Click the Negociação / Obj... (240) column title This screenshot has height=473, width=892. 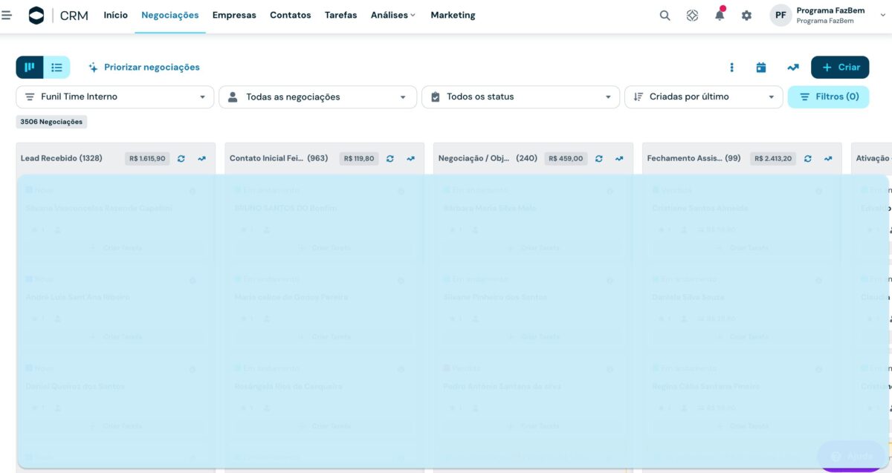pos(488,158)
